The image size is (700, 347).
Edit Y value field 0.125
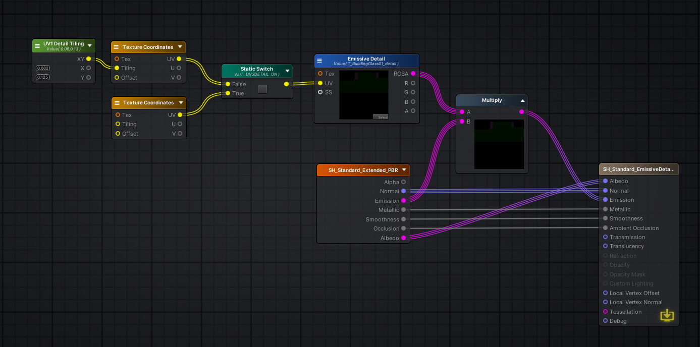43,77
